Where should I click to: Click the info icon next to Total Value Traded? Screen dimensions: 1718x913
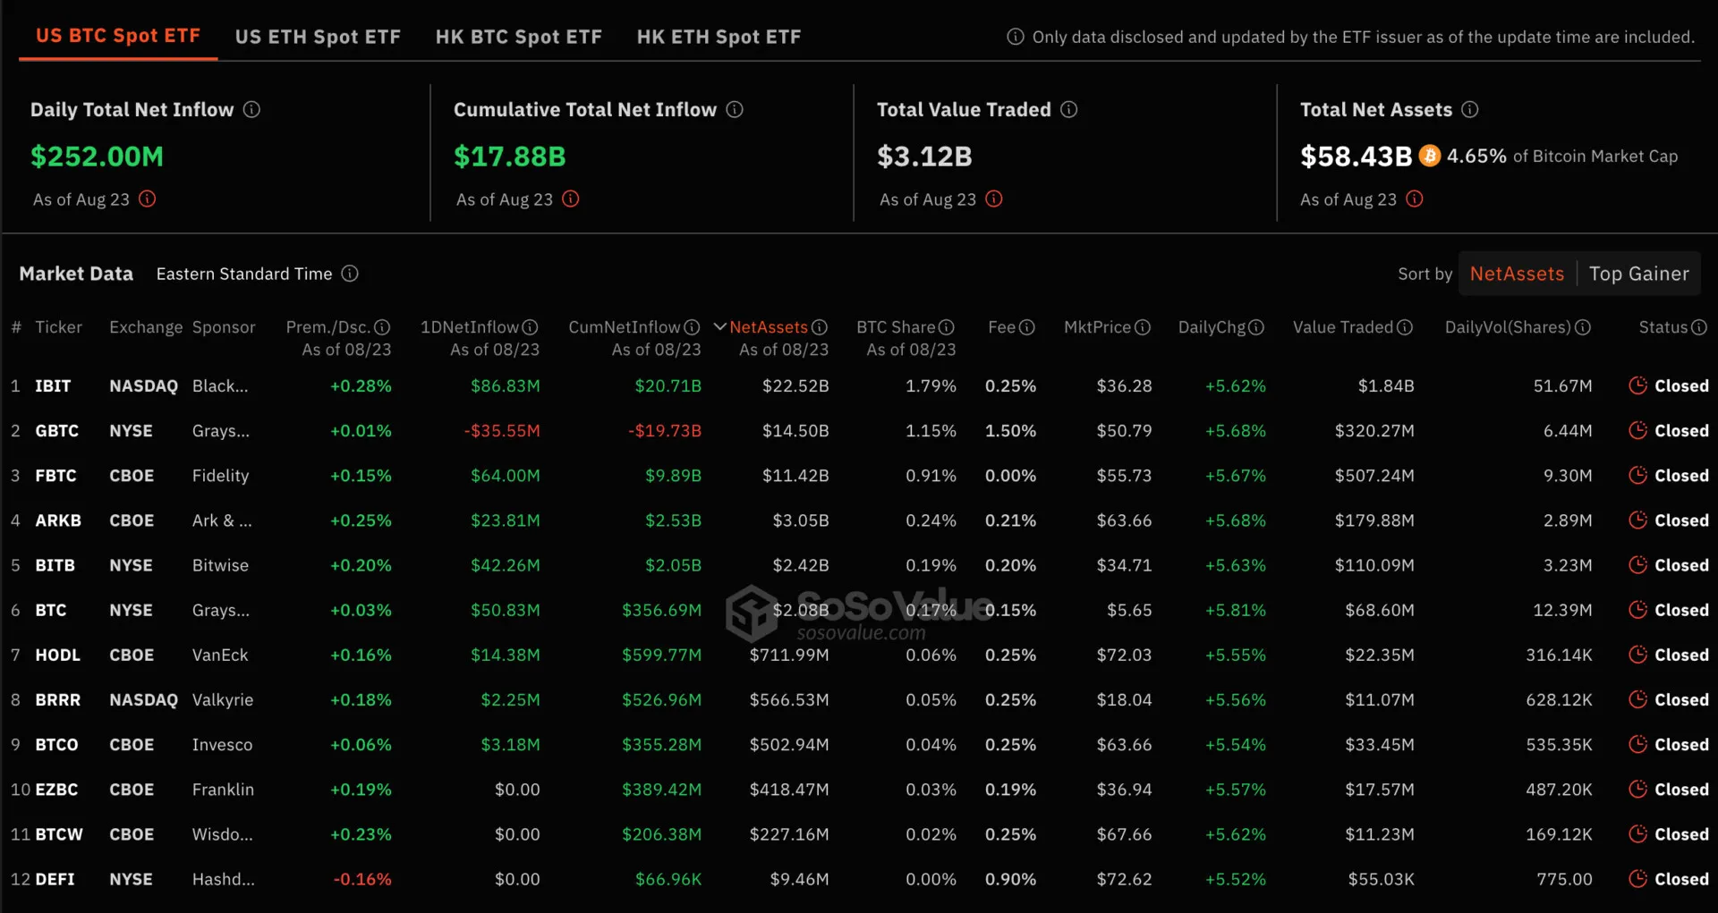coord(1069,109)
